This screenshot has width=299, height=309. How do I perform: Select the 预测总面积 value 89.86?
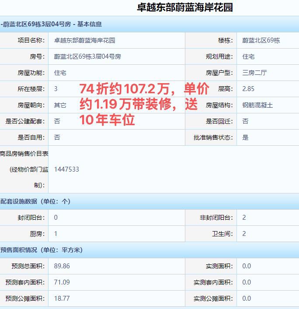coord(62,266)
